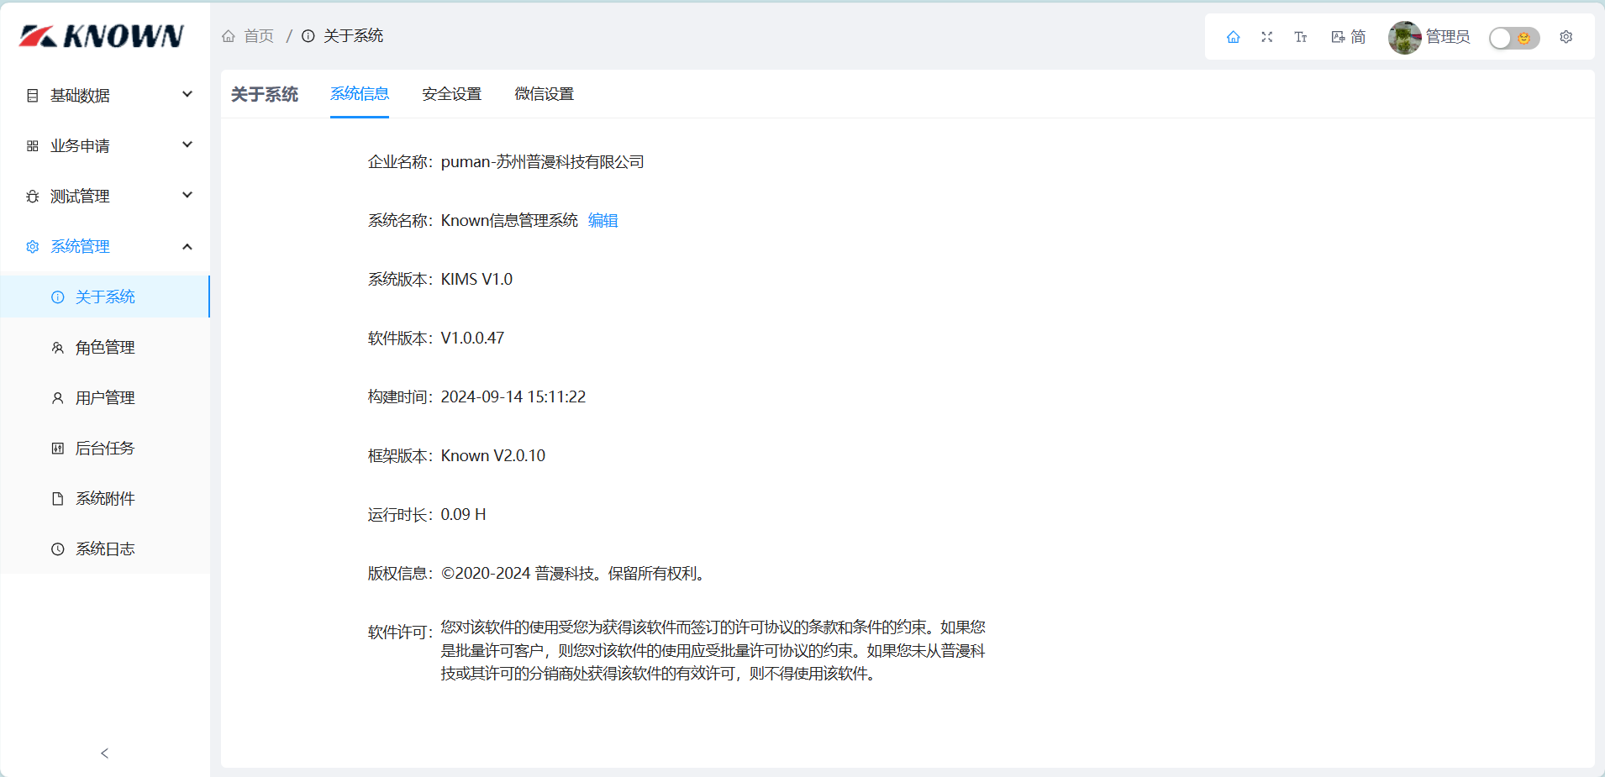Expand the 业务申请 menu
The image size is (1605, 777).
[x=105, y=145]
